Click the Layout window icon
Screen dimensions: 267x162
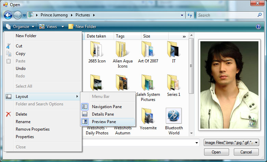click(9, 97)
